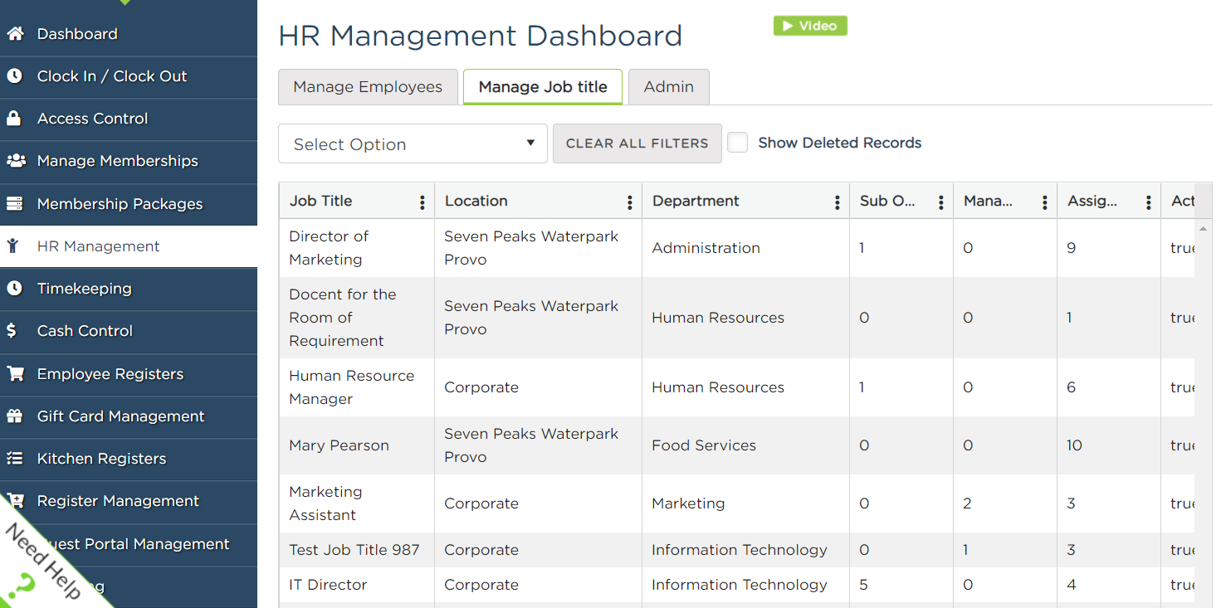Image resolution: width=1226 pixels, height=608 pixels.
Task: Play the help Video
Action: [x=810, y=26]
